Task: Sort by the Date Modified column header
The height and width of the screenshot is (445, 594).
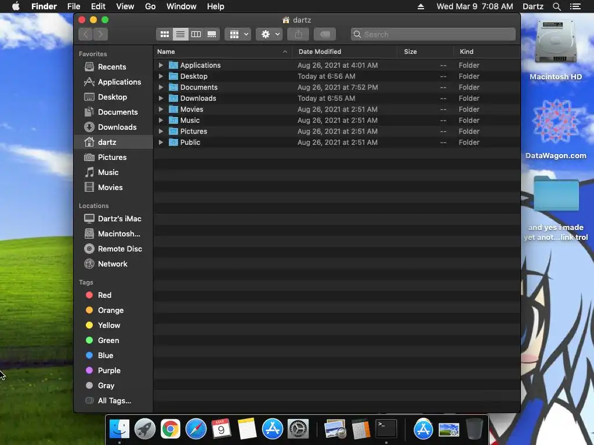Action: click(345, 52)
